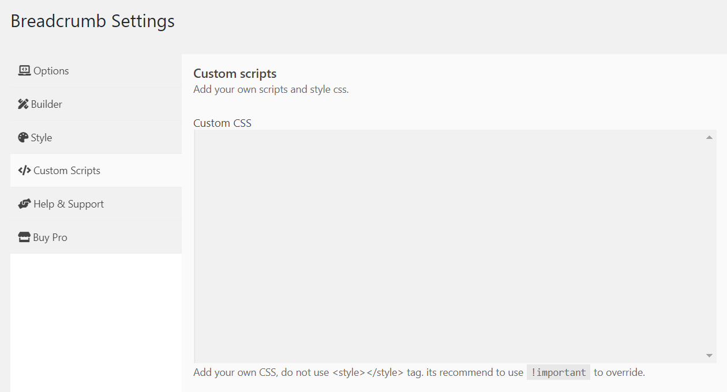Image resolution: width=727 pixels, height=392 pixels.
Task: Click the store icon beside Buy Pro
Action: (24, 238)
